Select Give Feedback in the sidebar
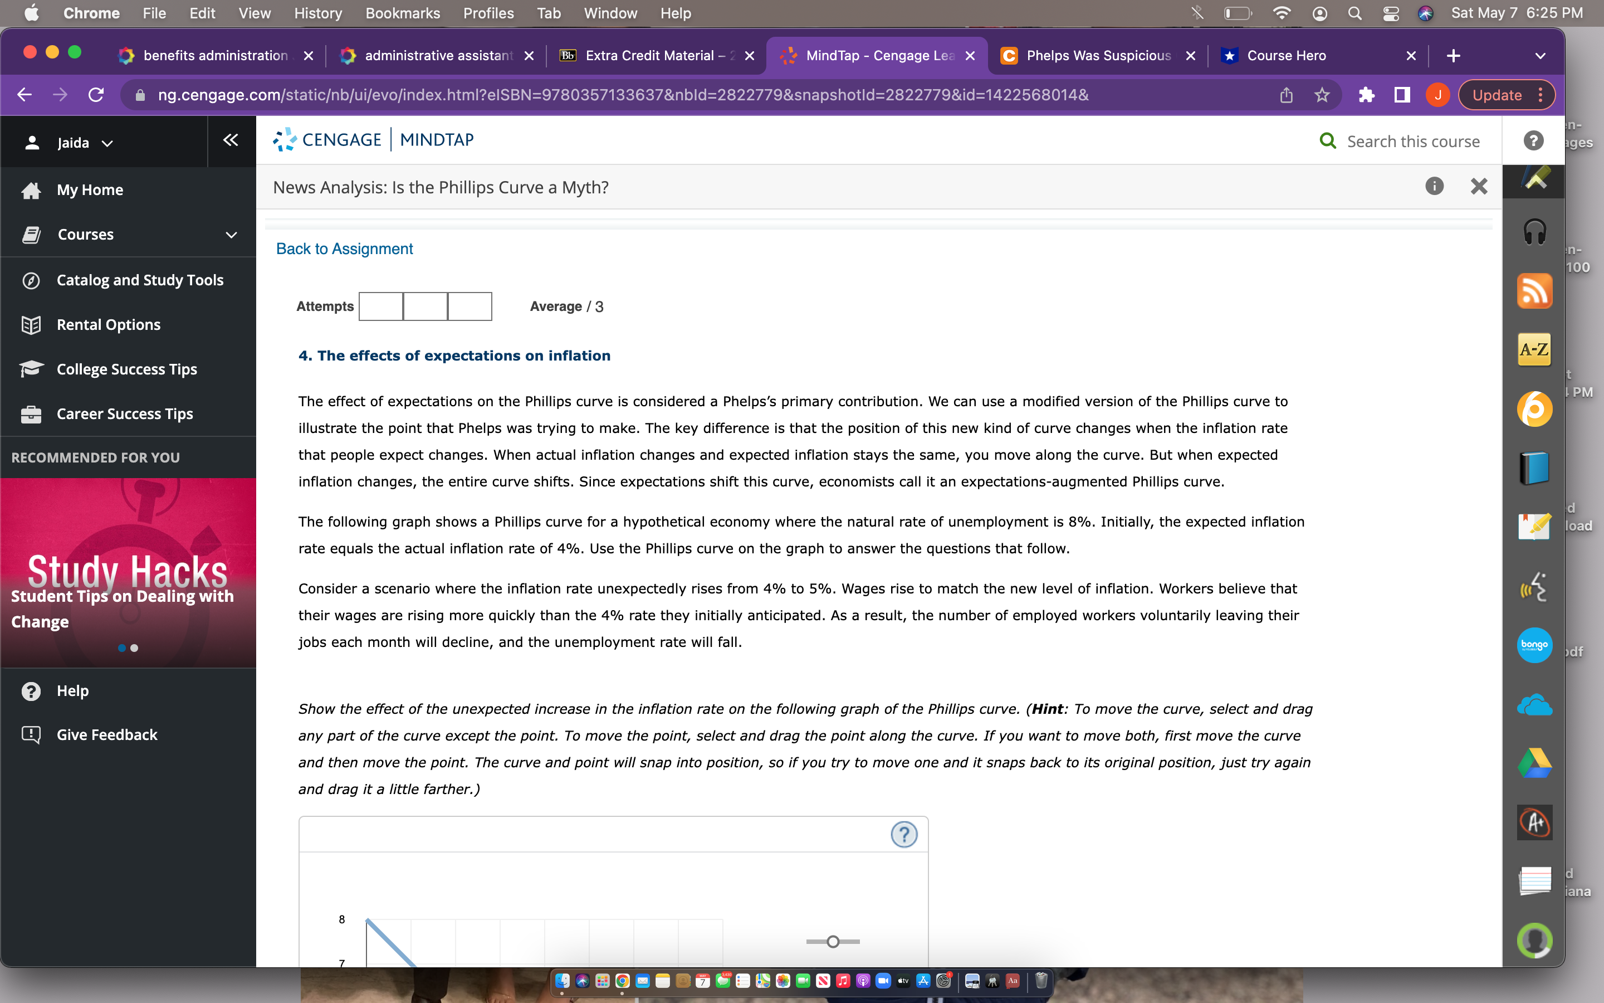 pyautogui.click(x=107, y=734)
